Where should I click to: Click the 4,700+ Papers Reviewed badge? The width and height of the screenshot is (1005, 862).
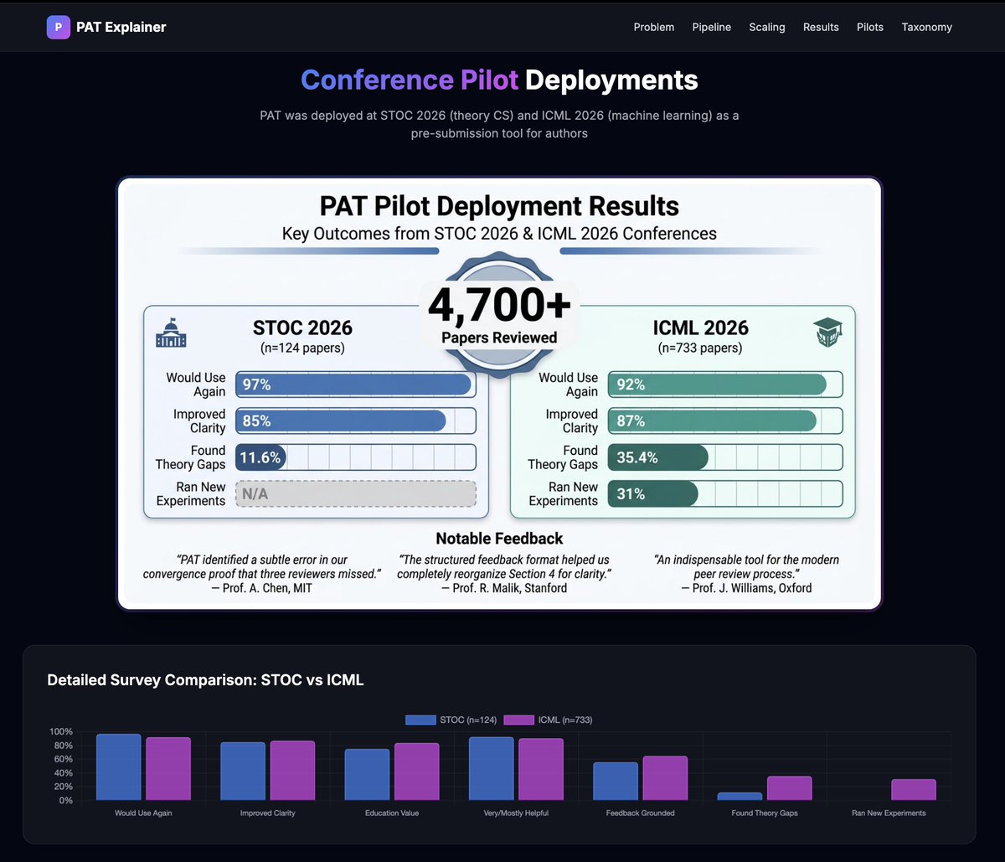click(x=499, y=314)
